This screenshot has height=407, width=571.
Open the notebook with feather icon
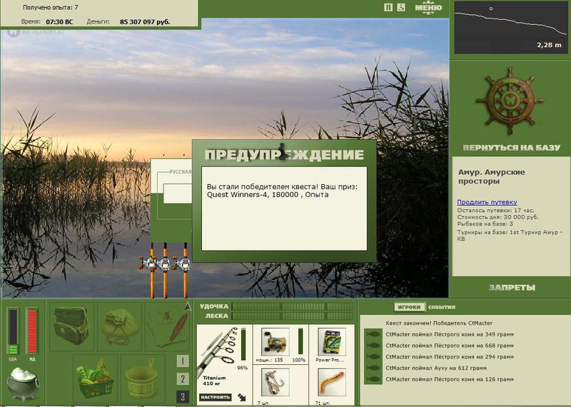point(168,326)
